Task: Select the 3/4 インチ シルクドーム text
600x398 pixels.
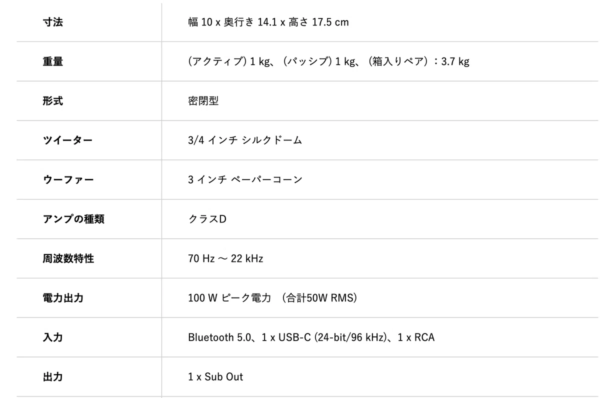Action: click(245, 140)
